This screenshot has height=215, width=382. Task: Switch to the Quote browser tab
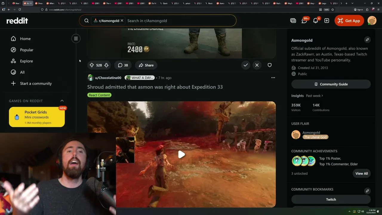164,3
